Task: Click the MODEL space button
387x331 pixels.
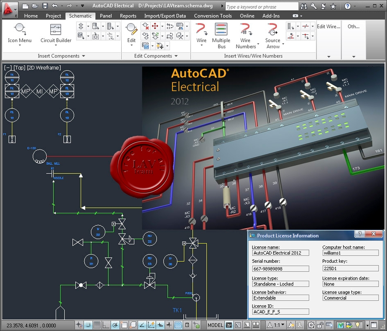Action: coord(215,325)
